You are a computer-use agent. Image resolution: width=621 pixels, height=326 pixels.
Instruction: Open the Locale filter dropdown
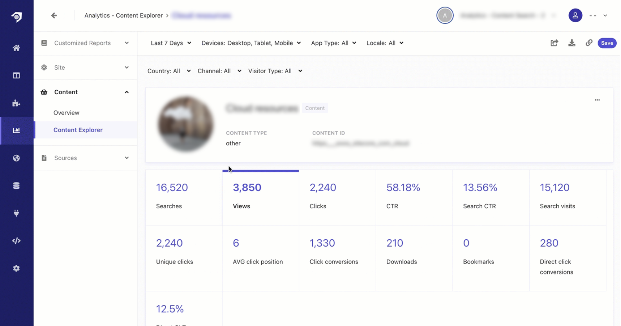click(x=385, y=43)
